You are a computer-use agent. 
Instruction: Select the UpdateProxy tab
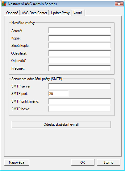coord(60,13)
